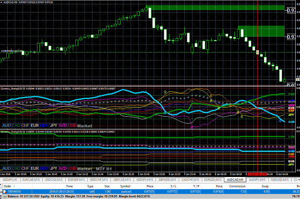Toggle EUR in the MTF H1 panel

coord(35,168)
